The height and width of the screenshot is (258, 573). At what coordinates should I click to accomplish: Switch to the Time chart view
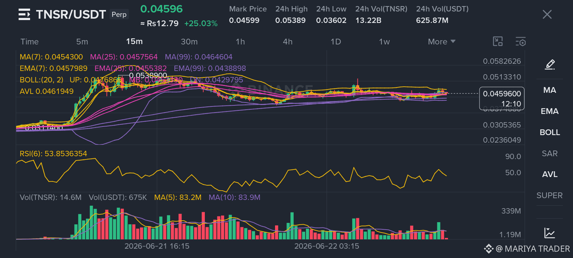pos(29,42)
